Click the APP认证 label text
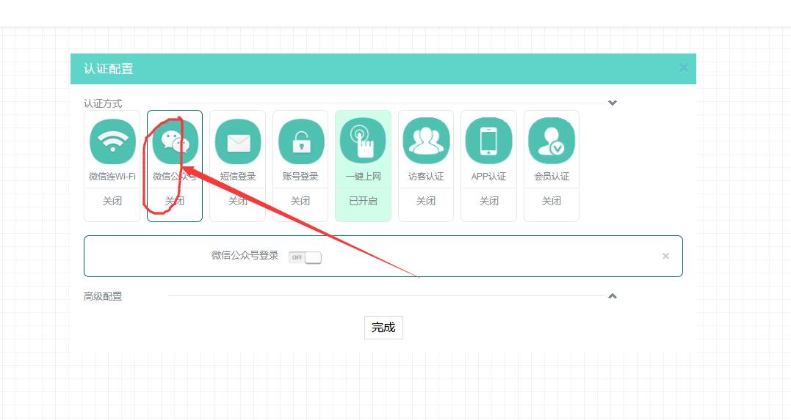 tap(489, 176)
